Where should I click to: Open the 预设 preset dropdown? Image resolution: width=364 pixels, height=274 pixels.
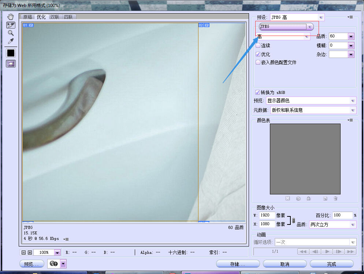pos(297,17)
